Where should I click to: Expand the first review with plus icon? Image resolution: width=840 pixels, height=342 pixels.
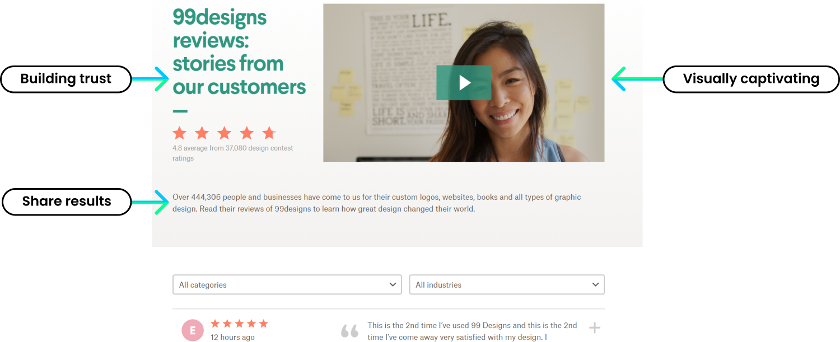(595, 328)
